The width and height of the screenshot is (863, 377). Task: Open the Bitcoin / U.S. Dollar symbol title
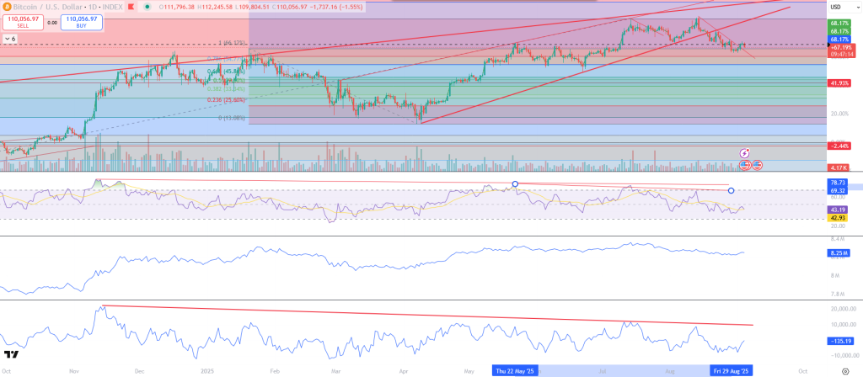point(50,8)
